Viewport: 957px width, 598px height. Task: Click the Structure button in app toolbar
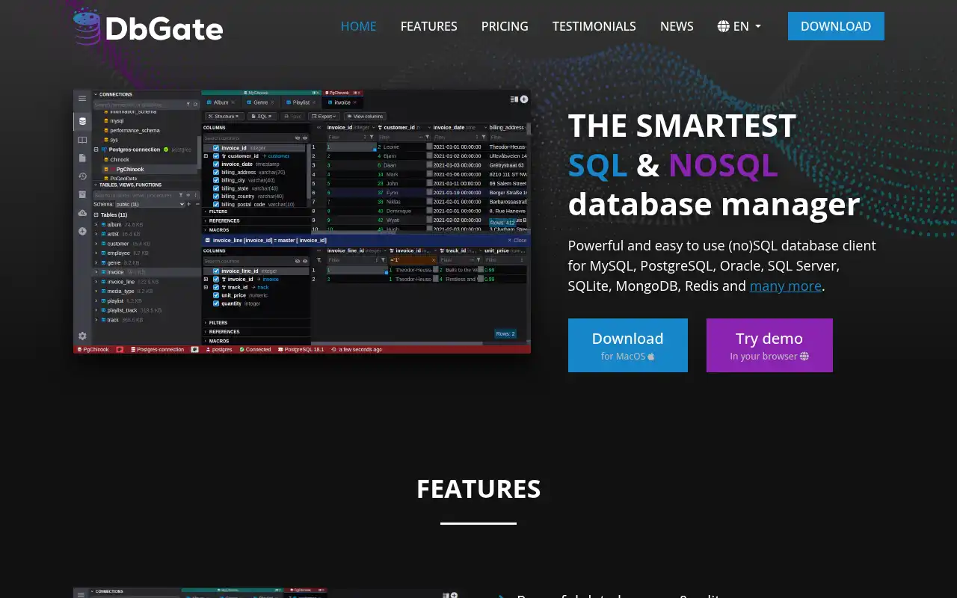coord(224,116)
